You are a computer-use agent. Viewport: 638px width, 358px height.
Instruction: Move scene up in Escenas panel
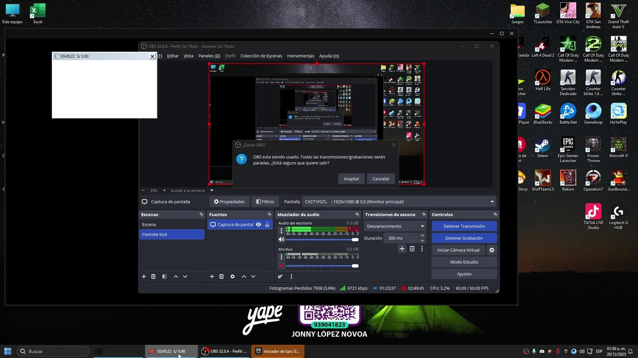tap(175, 276)
